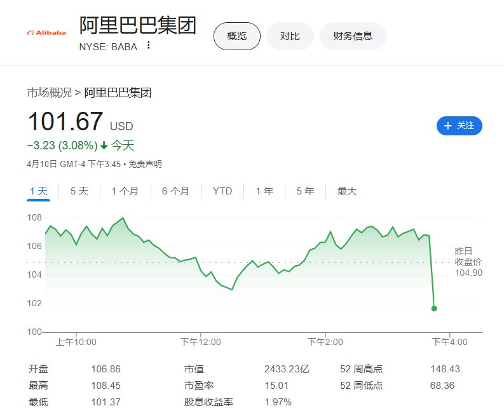Image resolution: width=504 pixels, height=420 pixels.
Task: Click the 市场概况 breadcrumb link
Action: pos(49,93)
